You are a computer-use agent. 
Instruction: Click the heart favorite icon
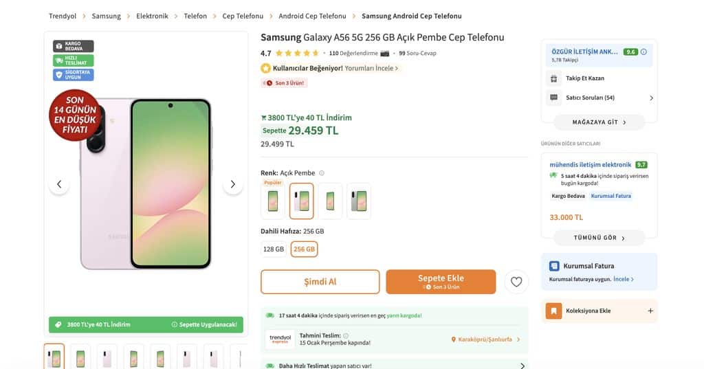[x=516, y=282]
